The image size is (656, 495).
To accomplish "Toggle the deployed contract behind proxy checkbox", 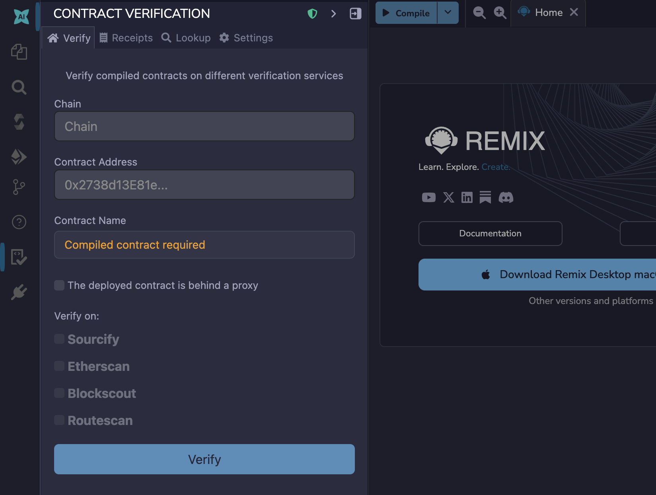I will [x=59, y=285].
